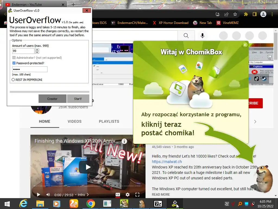Click the UserOverflow taskbar icon

175,204
